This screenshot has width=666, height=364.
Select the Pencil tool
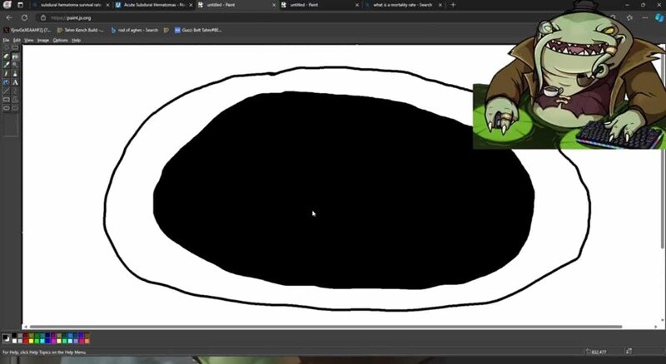pyautogui.click(x=7, y=73)
